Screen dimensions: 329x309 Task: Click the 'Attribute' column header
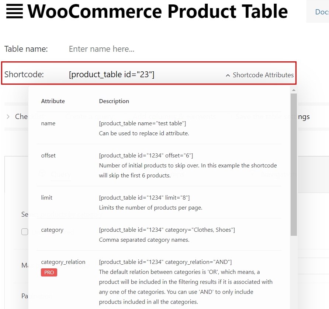pyautogui.click(x=53, y=101)
